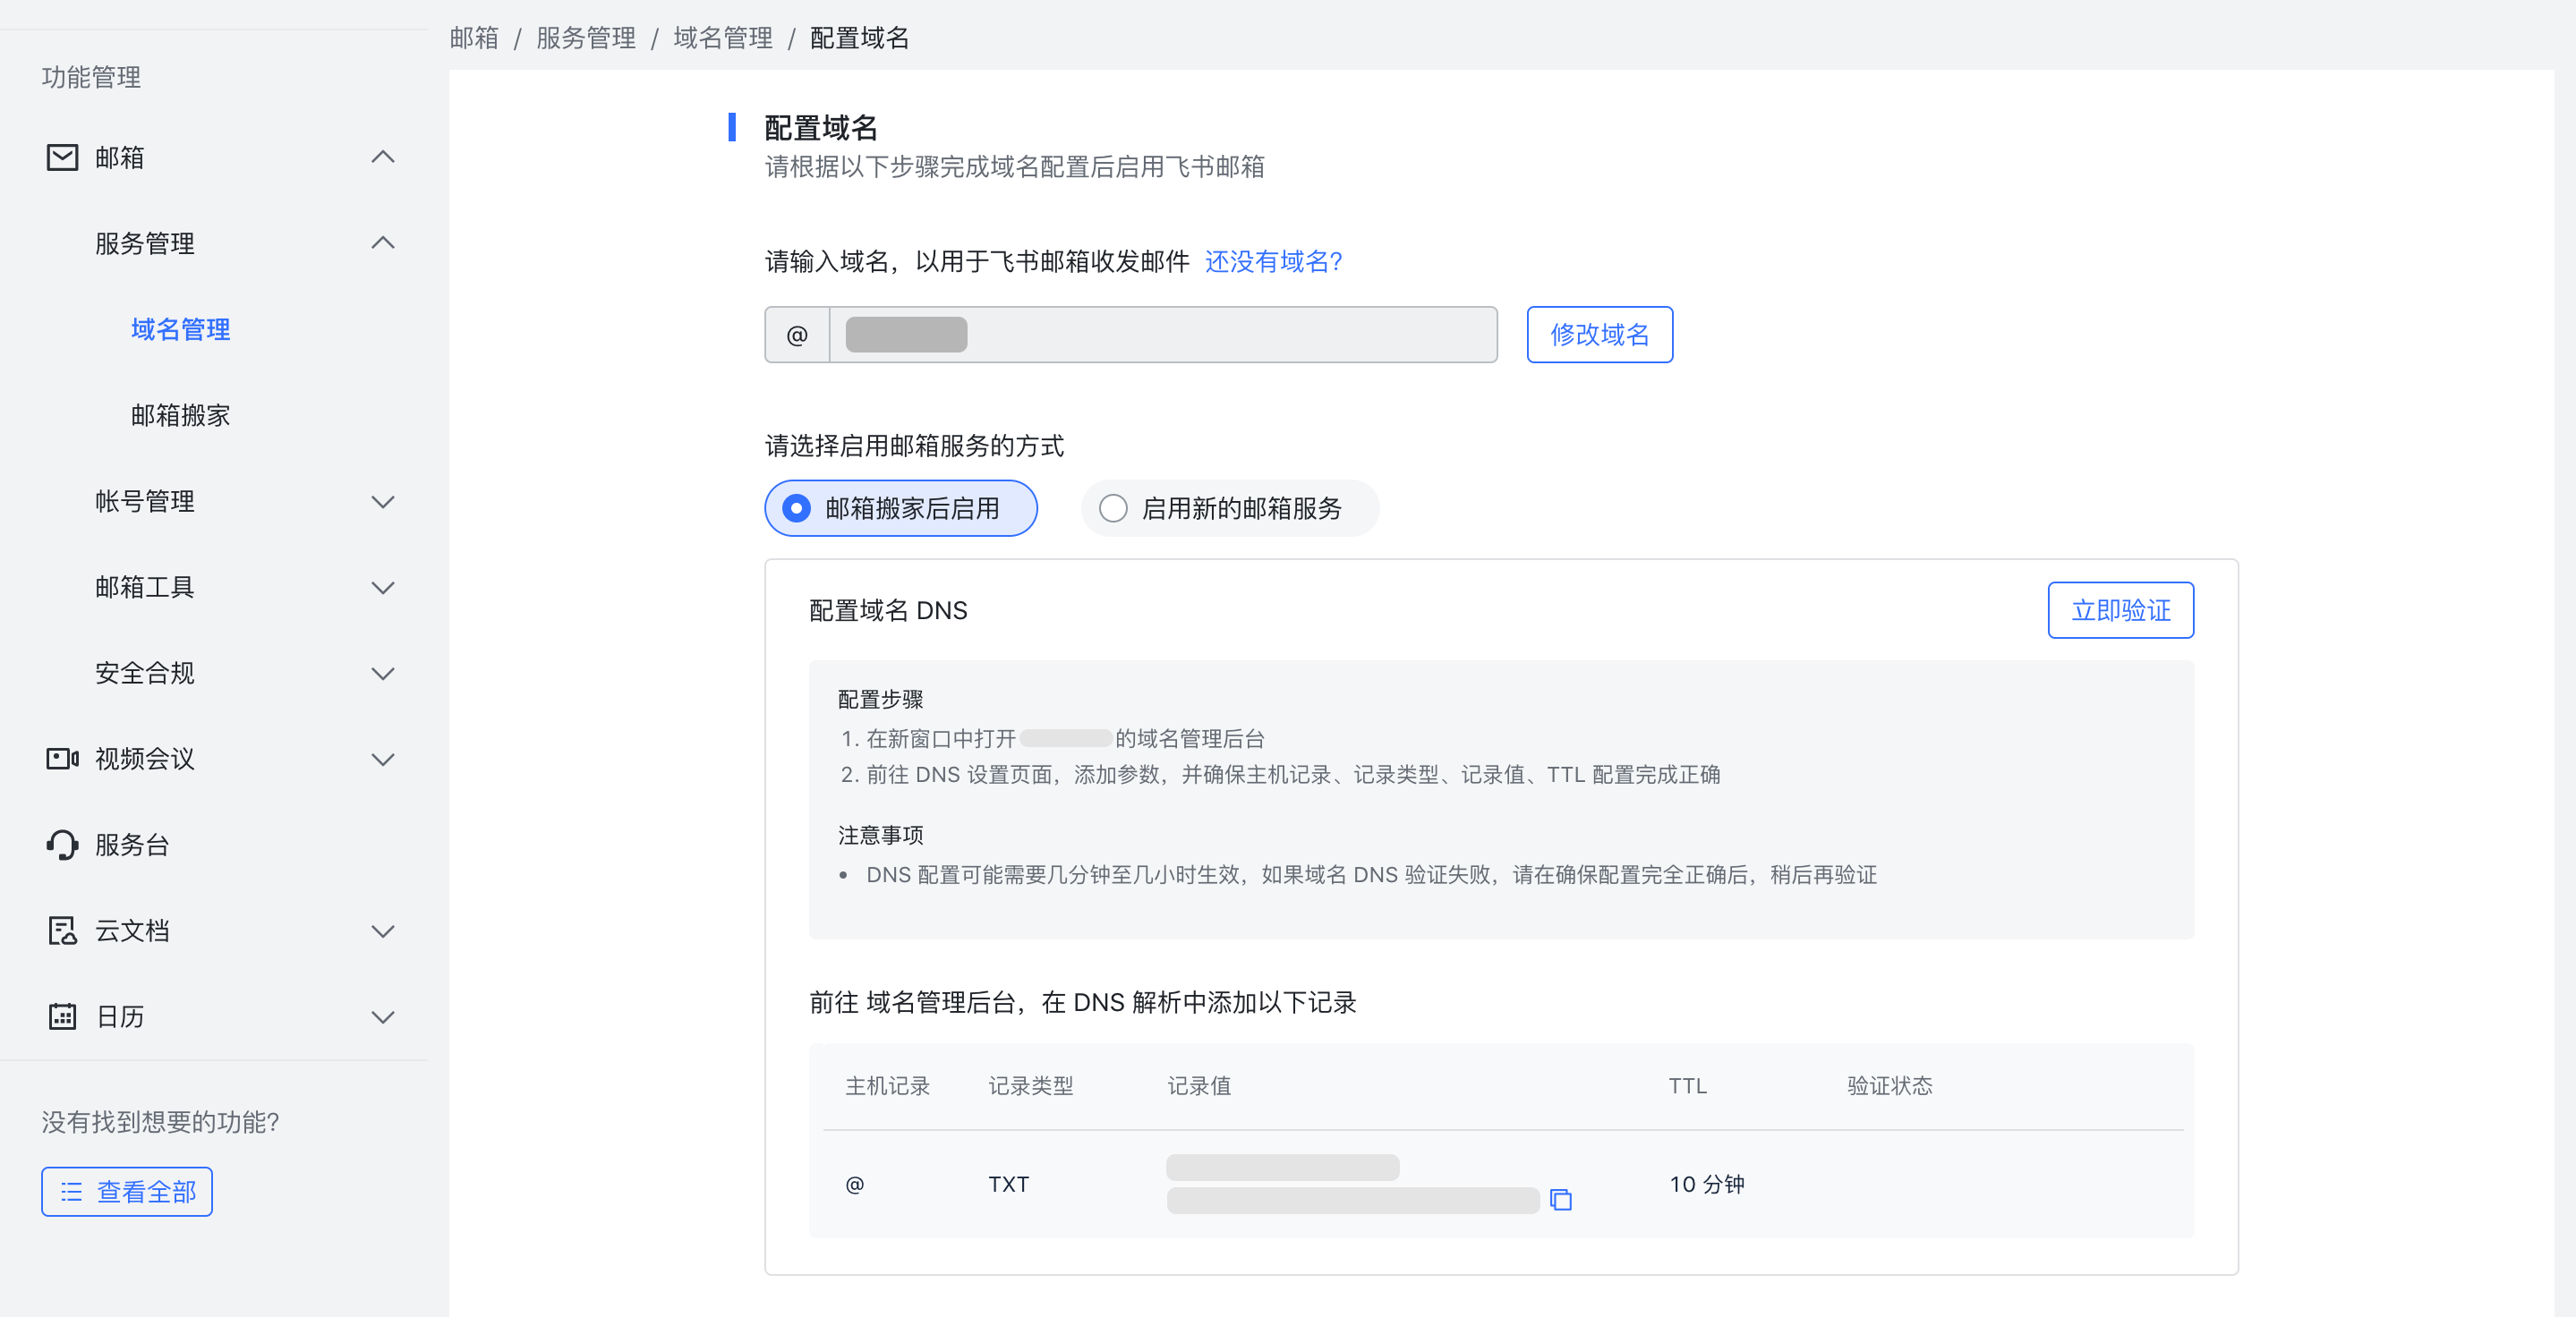Click the @ symbol in domain input box
This screenshot has width=2576, height=1317.
pos(796,334)
